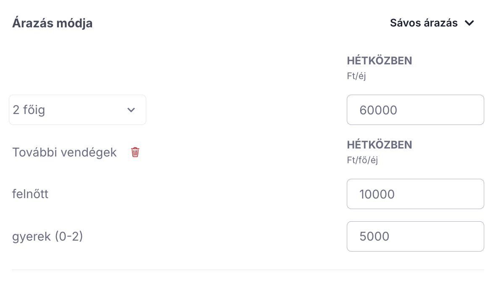
Task: Click the Sávos árazás text label
Action: pos(424,23)
